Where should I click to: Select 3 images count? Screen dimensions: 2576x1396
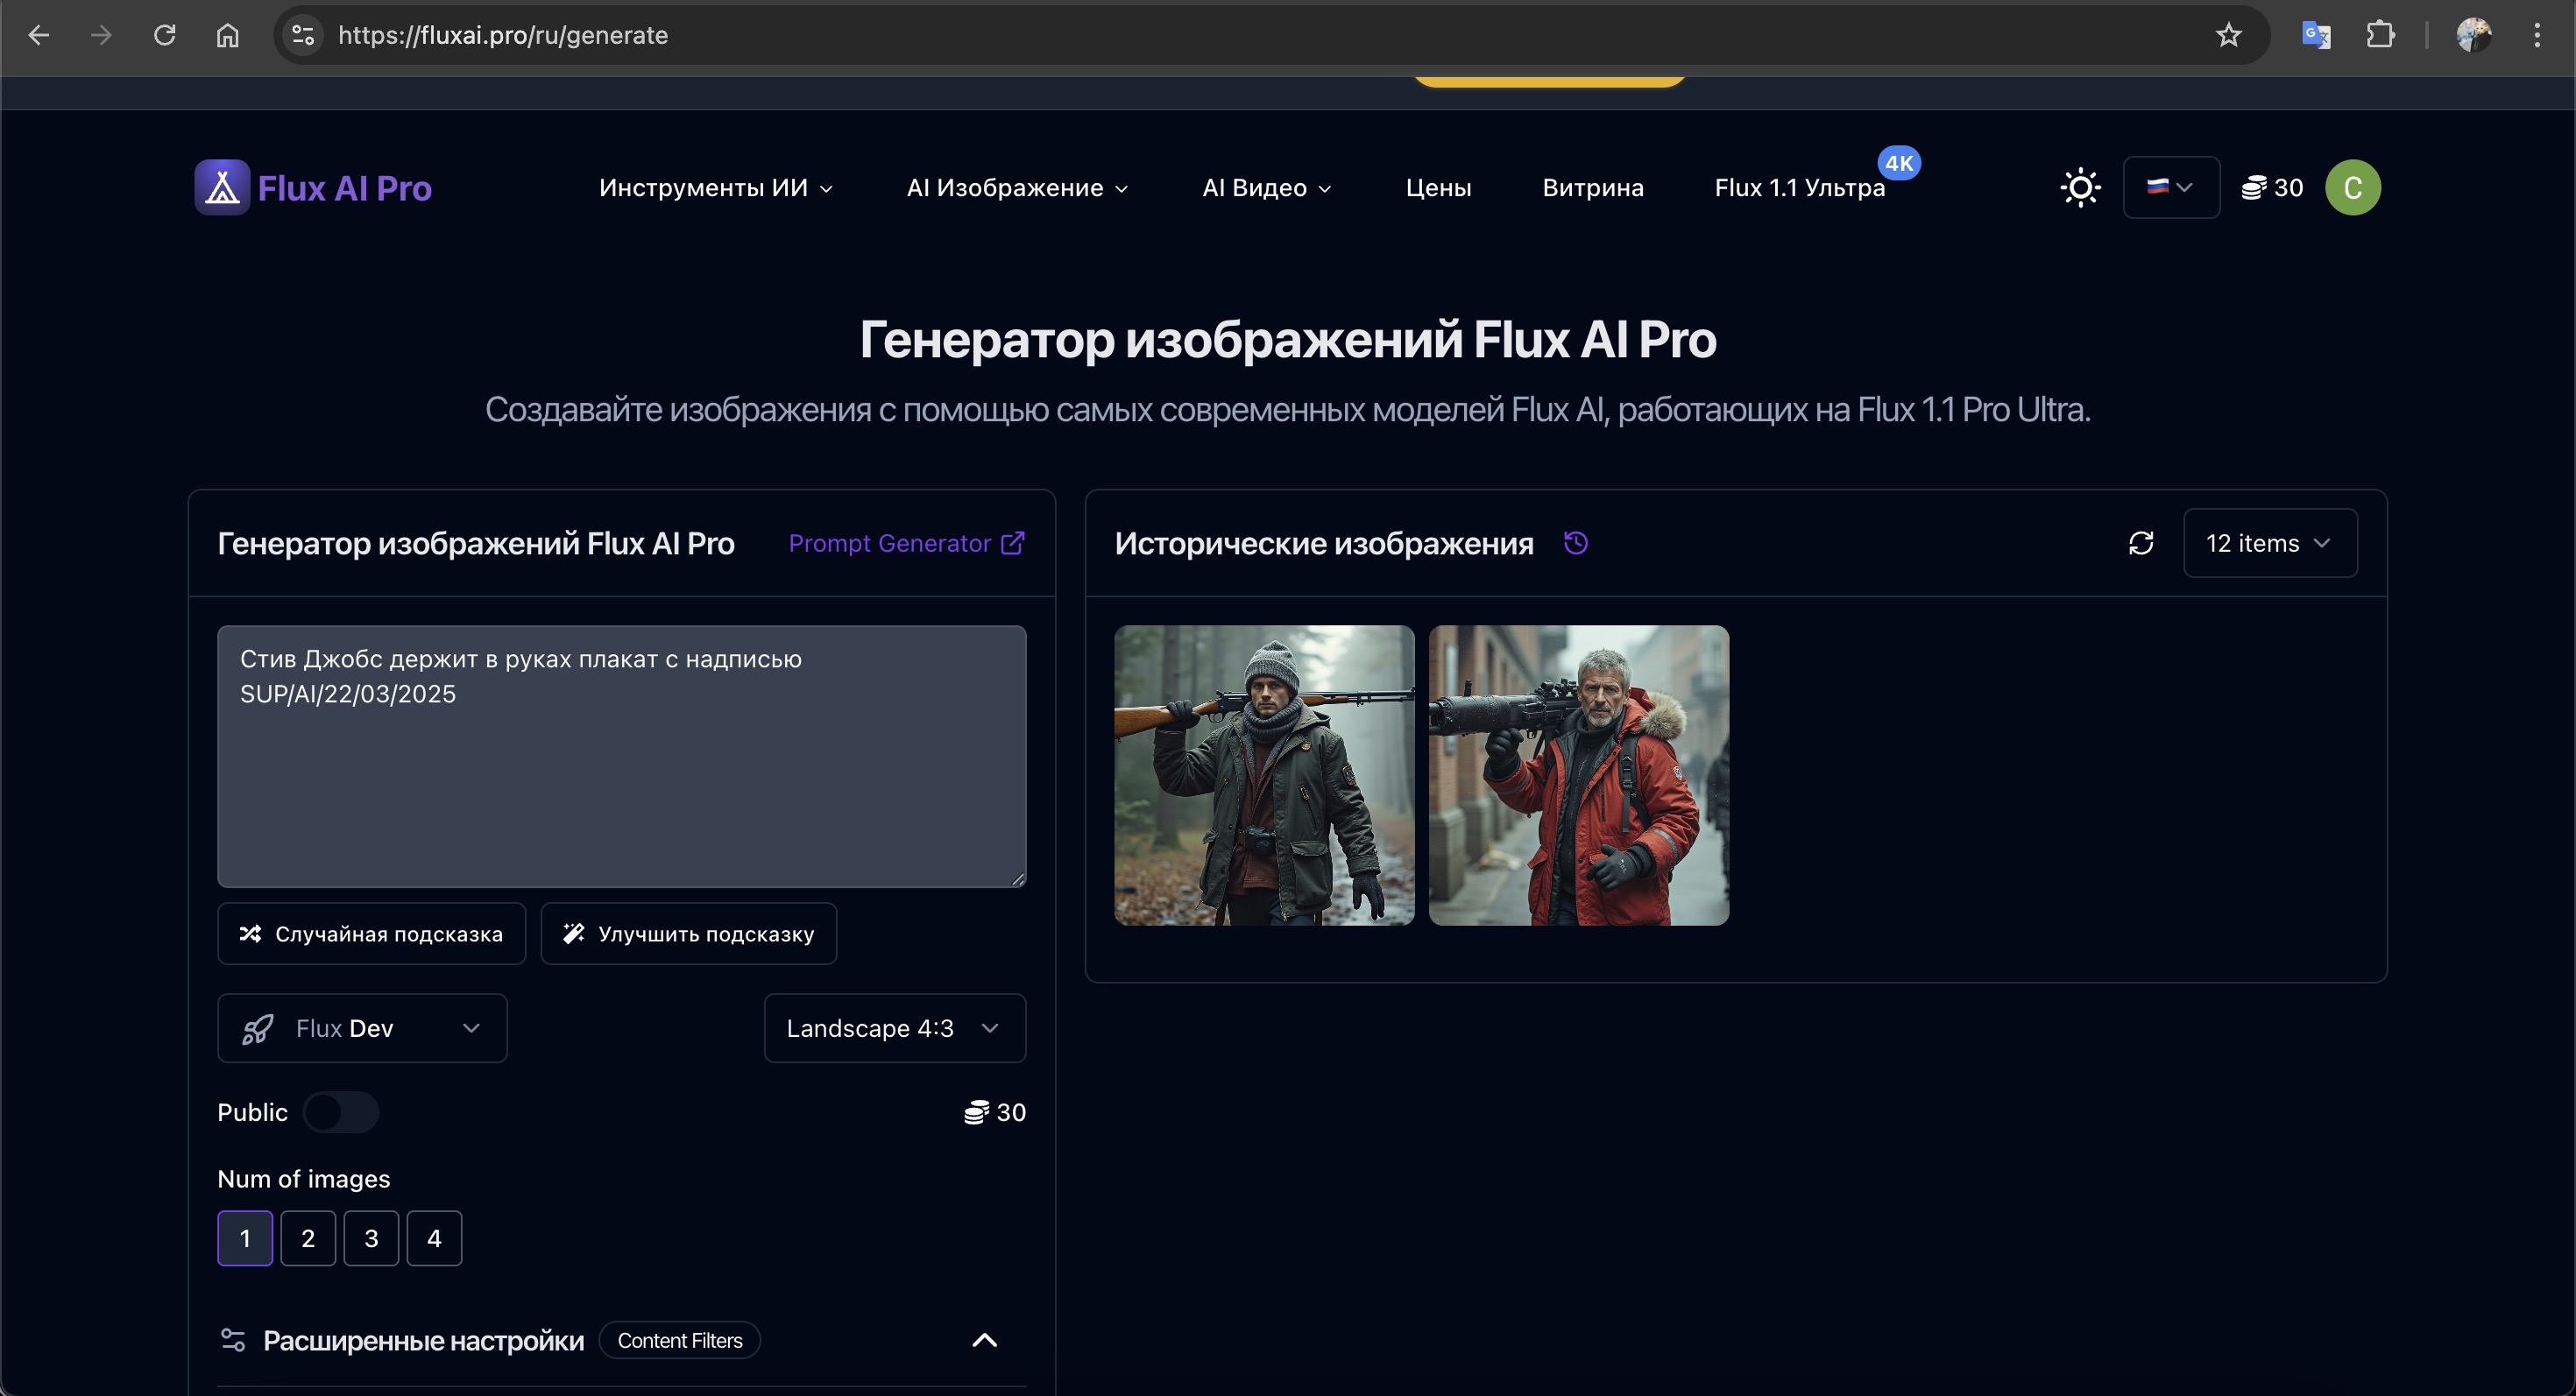(x=371, y=1238)
